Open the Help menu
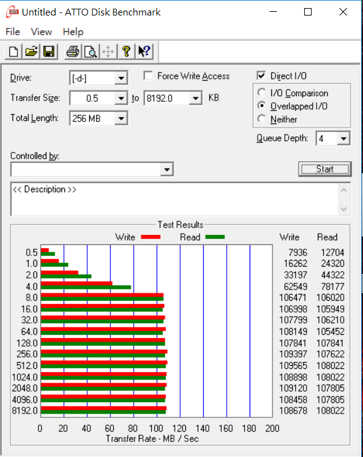This screenshot has height=457, width=363. [73, 32]
